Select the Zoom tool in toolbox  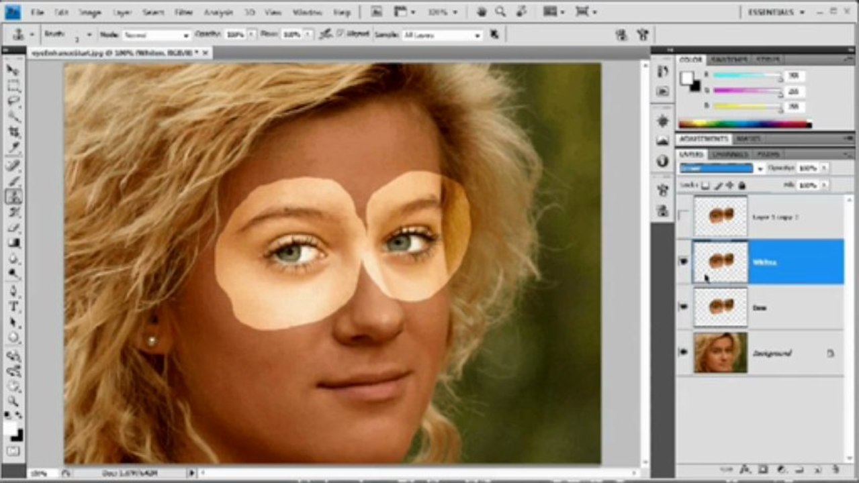(13, 401)
